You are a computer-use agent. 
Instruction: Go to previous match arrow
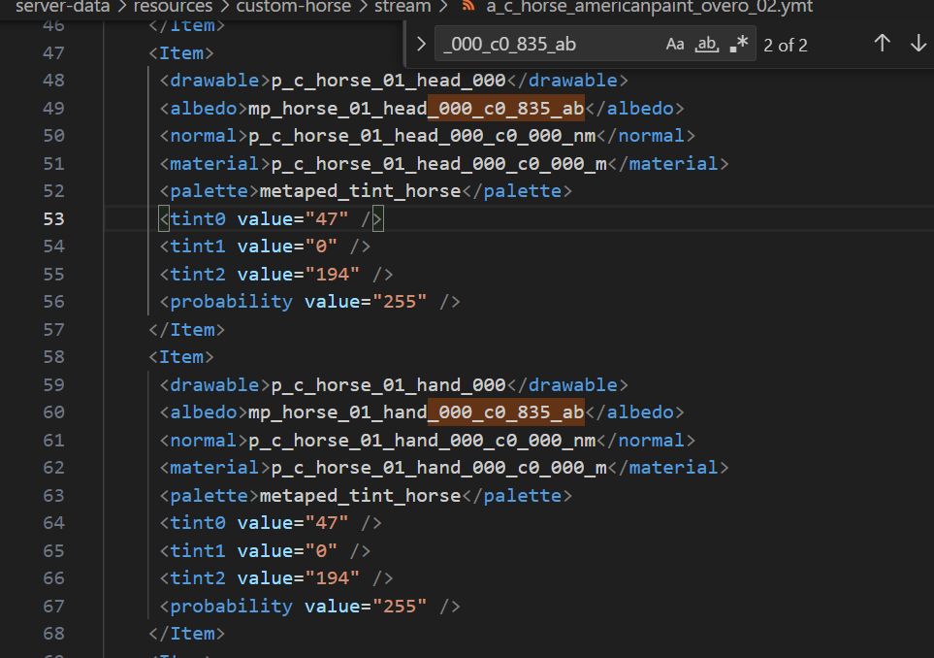883,44
